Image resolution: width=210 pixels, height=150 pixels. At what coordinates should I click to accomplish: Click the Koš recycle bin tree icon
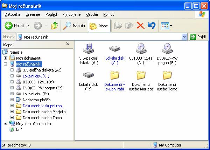(x=12, y=130)
